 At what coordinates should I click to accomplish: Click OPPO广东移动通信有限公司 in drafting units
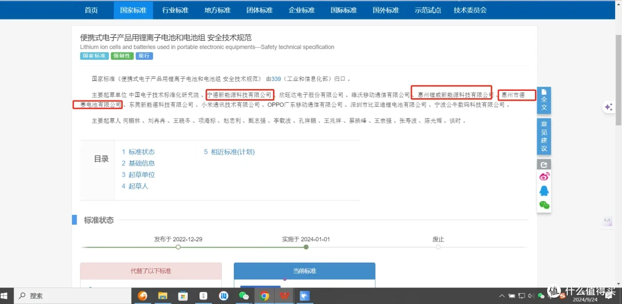[x=305, y=105]
